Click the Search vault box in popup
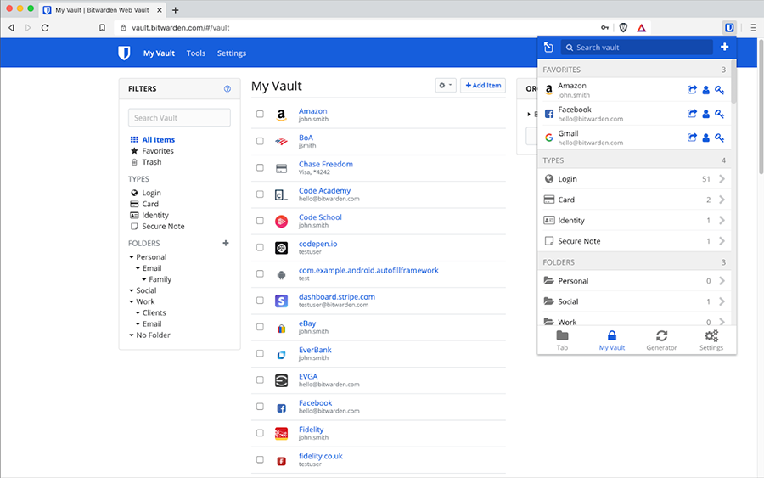The height and width of the screenshot is (478, 764). tap(637, 48)
